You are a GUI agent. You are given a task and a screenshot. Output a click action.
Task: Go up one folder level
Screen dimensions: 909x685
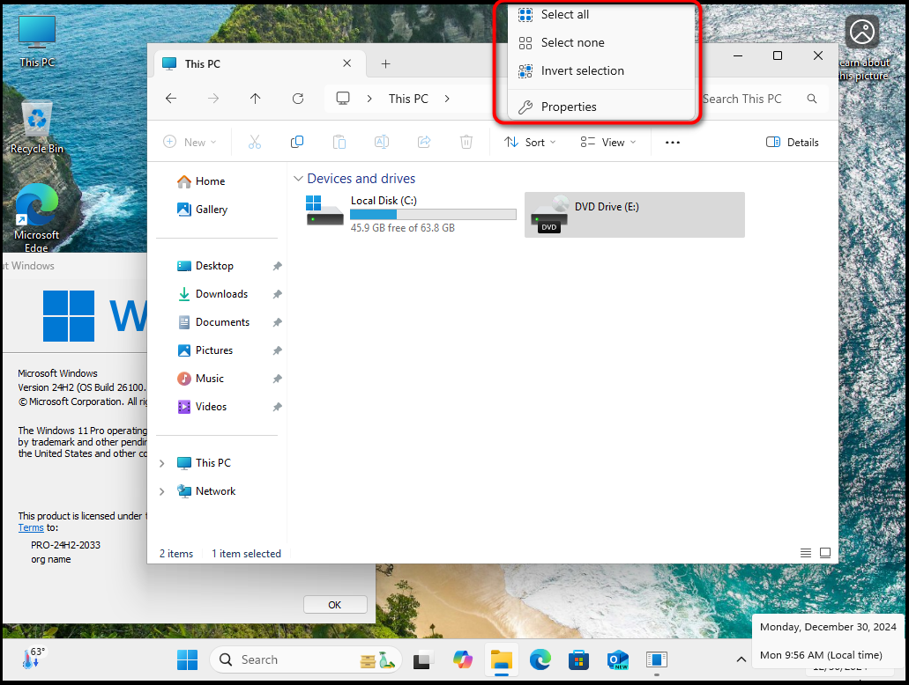click(255, 99)
